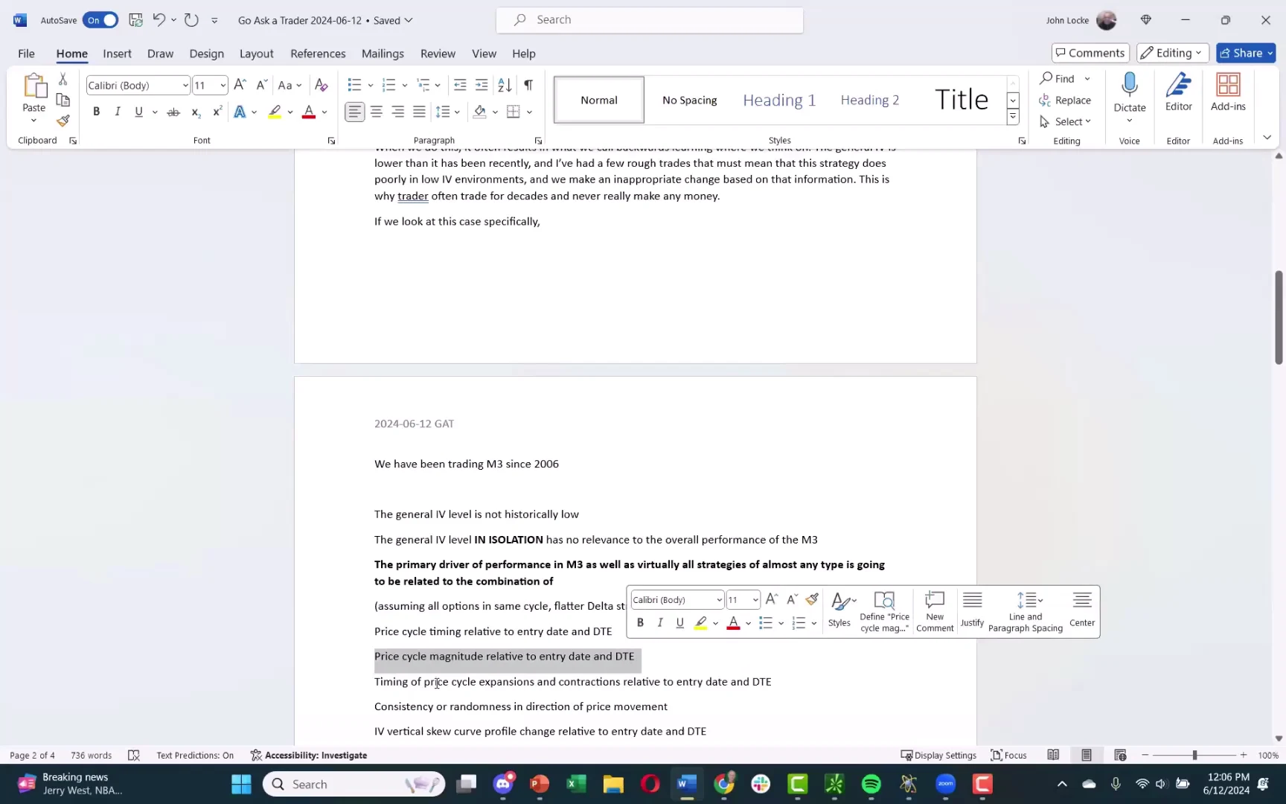Screen dimensions: 1286x804
Task: Toggle Show/Hide paragraph marks
Action: pyautogui.click(x=528, y=86)
